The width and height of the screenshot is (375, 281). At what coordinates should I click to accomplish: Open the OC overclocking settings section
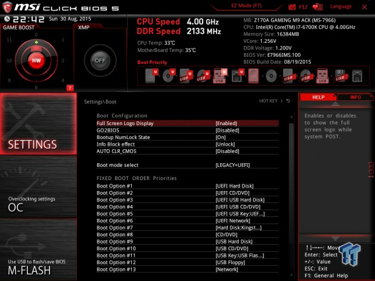[38, 187]
